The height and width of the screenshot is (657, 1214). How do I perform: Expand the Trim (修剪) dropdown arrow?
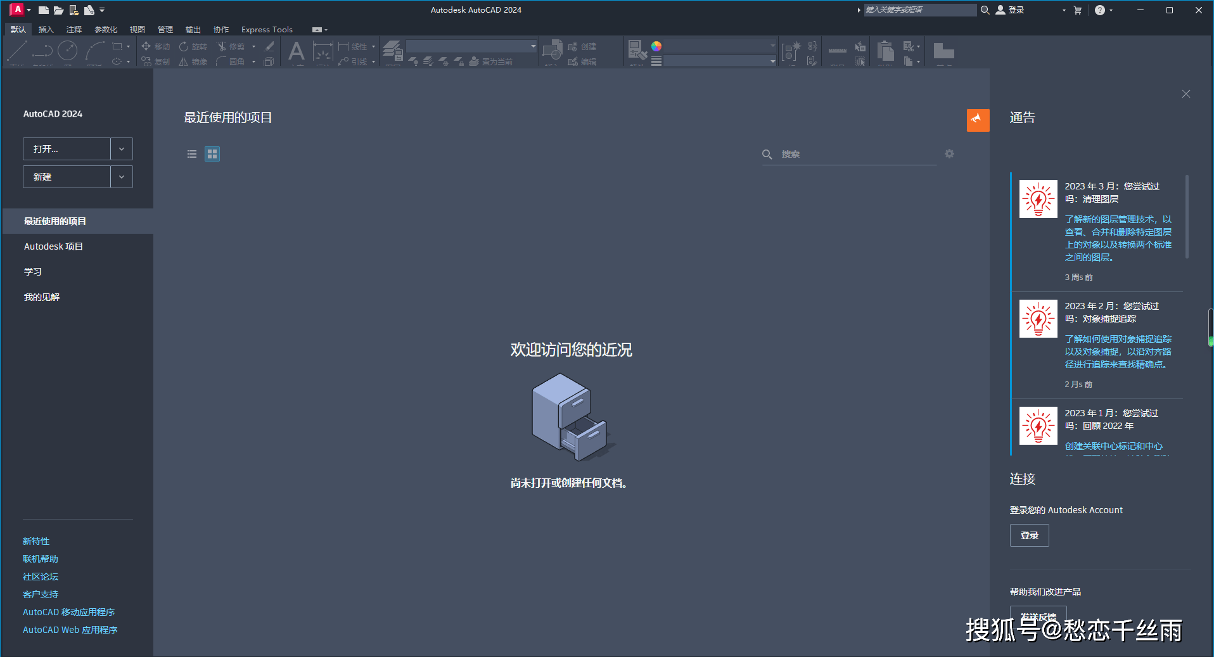coord(253,46)
